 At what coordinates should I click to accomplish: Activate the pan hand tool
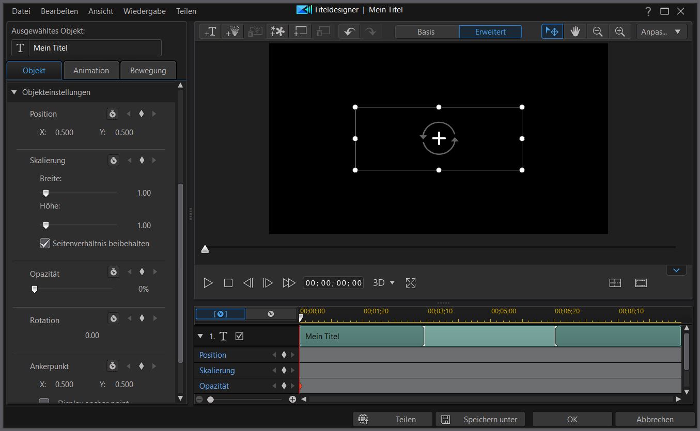tap(575, 31)
